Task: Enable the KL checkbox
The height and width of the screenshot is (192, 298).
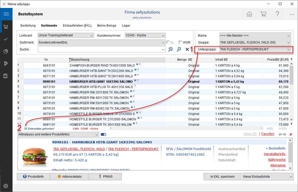Action: (168, 42)
